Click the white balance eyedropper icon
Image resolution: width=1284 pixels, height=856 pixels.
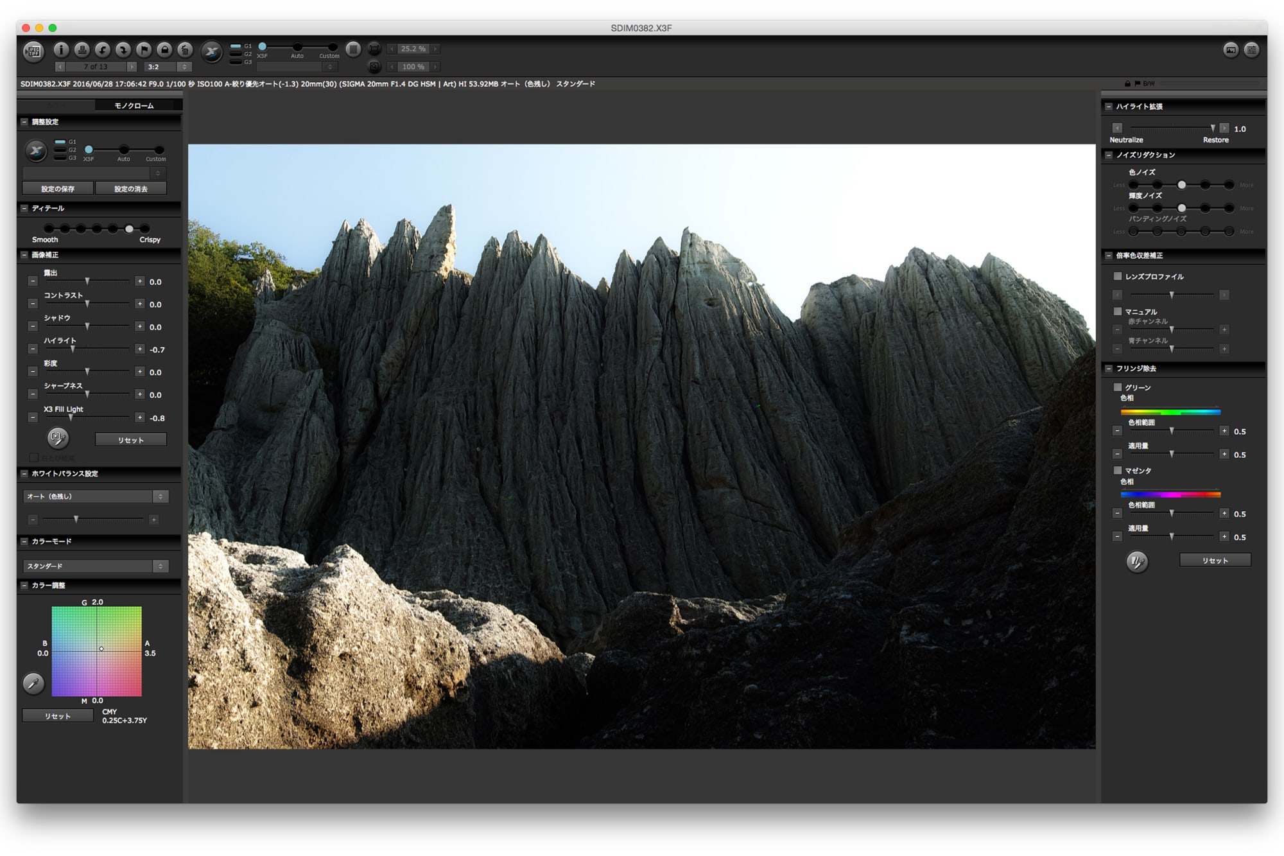[x=33, y=683]
